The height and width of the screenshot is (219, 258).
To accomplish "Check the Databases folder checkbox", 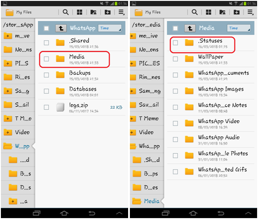I will [47, 91].
